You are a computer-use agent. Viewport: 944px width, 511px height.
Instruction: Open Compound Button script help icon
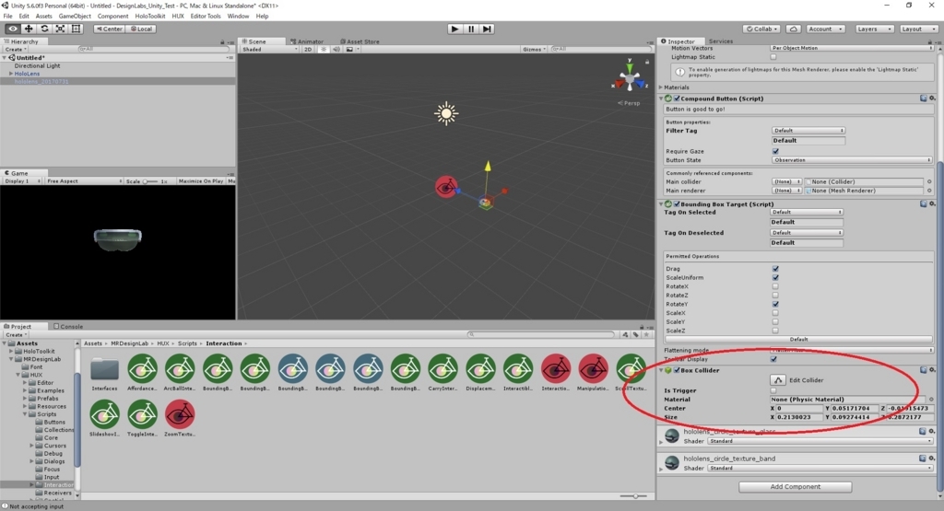point(923,98)
